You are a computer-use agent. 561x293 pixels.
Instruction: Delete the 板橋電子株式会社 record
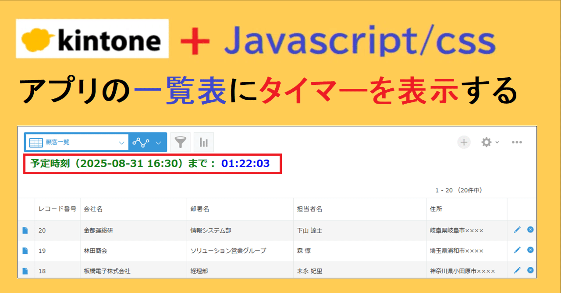tap(530, 270)
